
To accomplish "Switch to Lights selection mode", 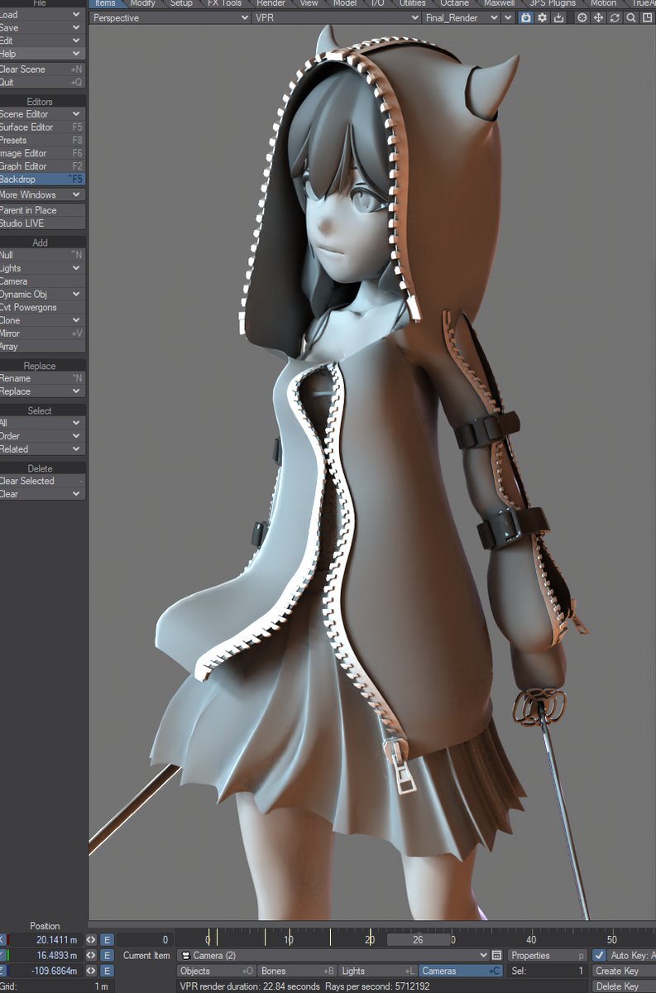I will pyautogui.click(x=378, y=971).
